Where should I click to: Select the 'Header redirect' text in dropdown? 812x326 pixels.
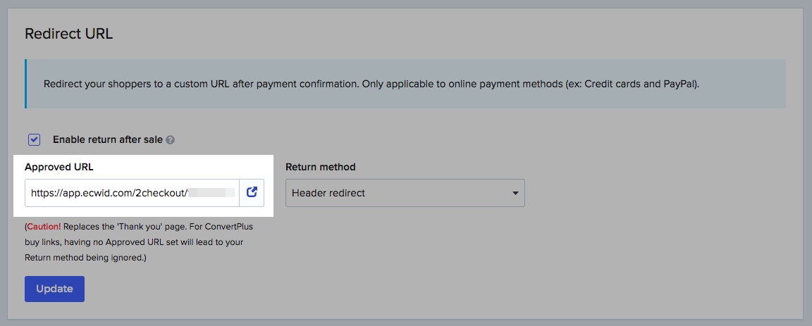[328, 193]
